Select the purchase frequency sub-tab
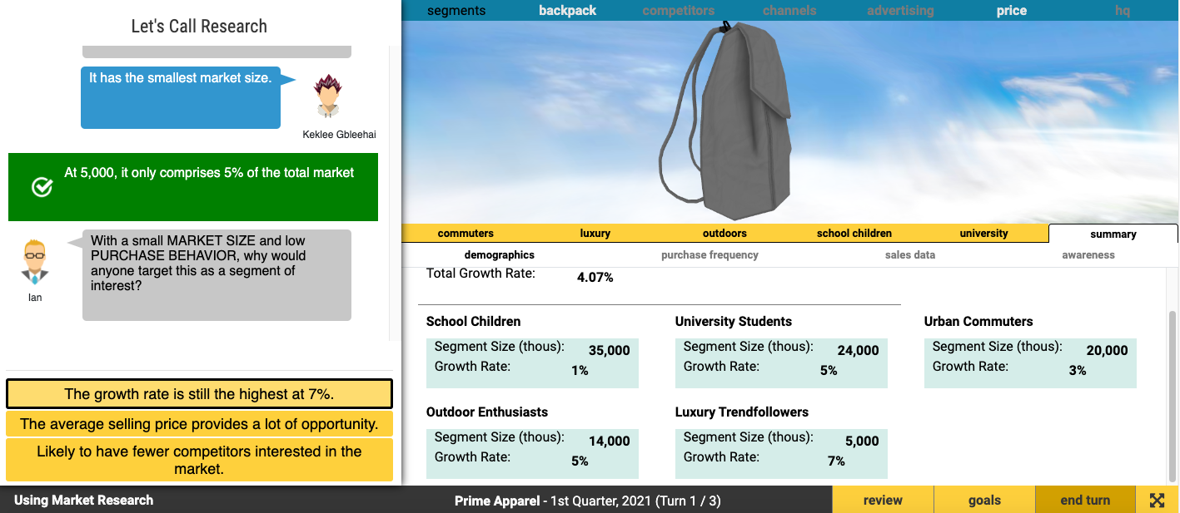 [709, 255]
